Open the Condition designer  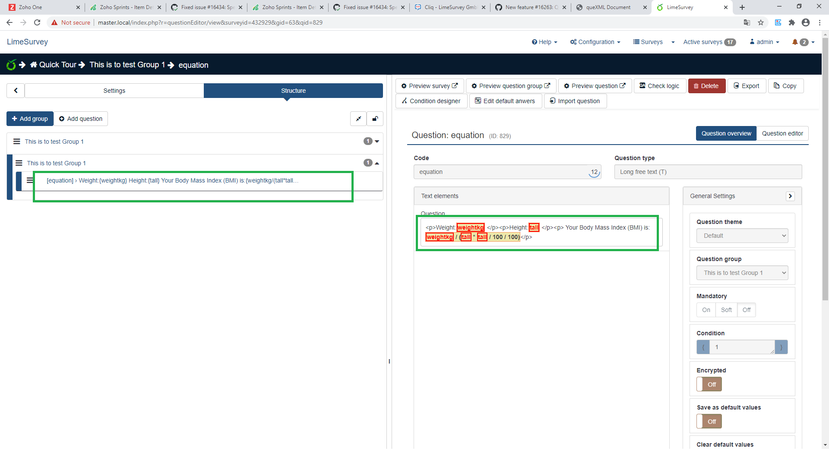coord(431,101)
